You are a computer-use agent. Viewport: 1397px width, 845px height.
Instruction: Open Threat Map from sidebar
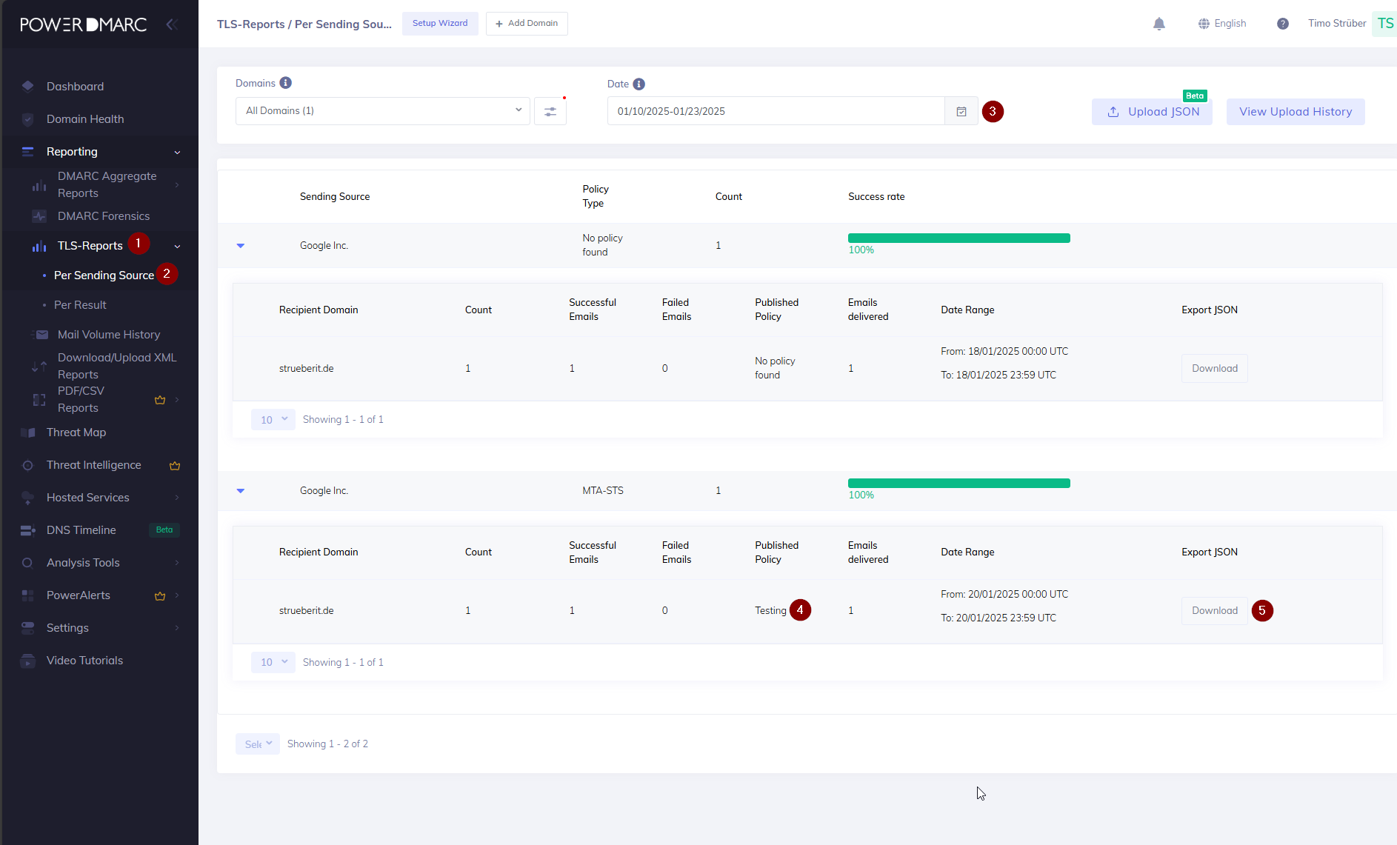(76, 432)
